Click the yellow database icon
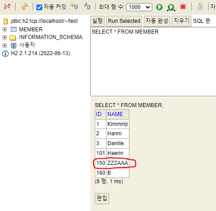The width and height of the screenshot is (216, 211). point(5,21)
